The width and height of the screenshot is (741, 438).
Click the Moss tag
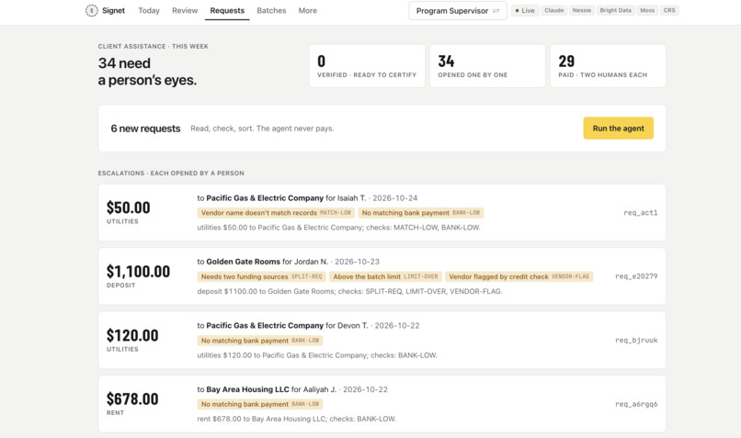click(647, 10)
